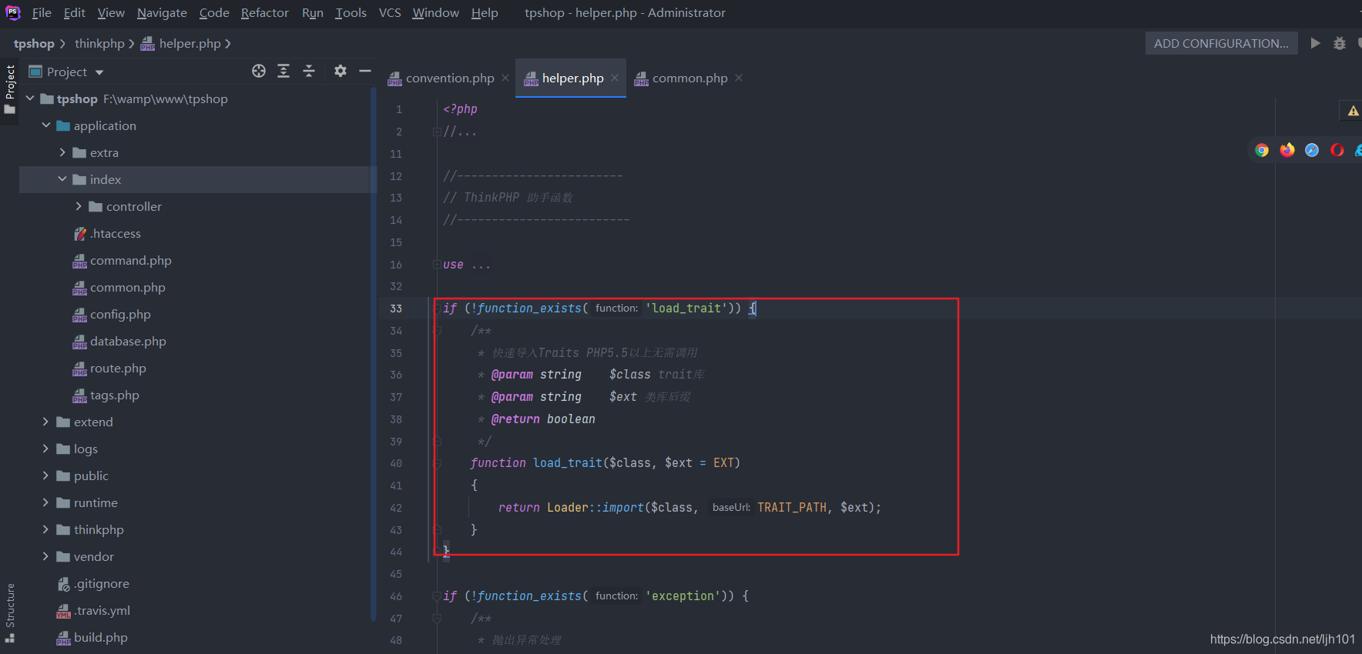The width and height of the screenshot is (1362, 654).
Task: Unfold the collapsed use statements at line 16
Action: [437, 265]
